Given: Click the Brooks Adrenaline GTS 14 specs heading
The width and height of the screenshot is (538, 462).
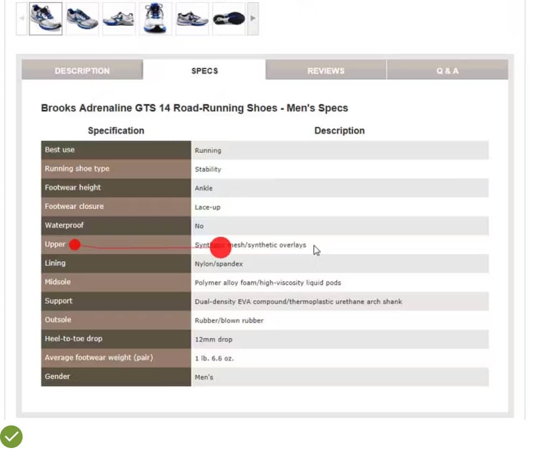Looking at the screenshot, I should (x=194, y=108).
